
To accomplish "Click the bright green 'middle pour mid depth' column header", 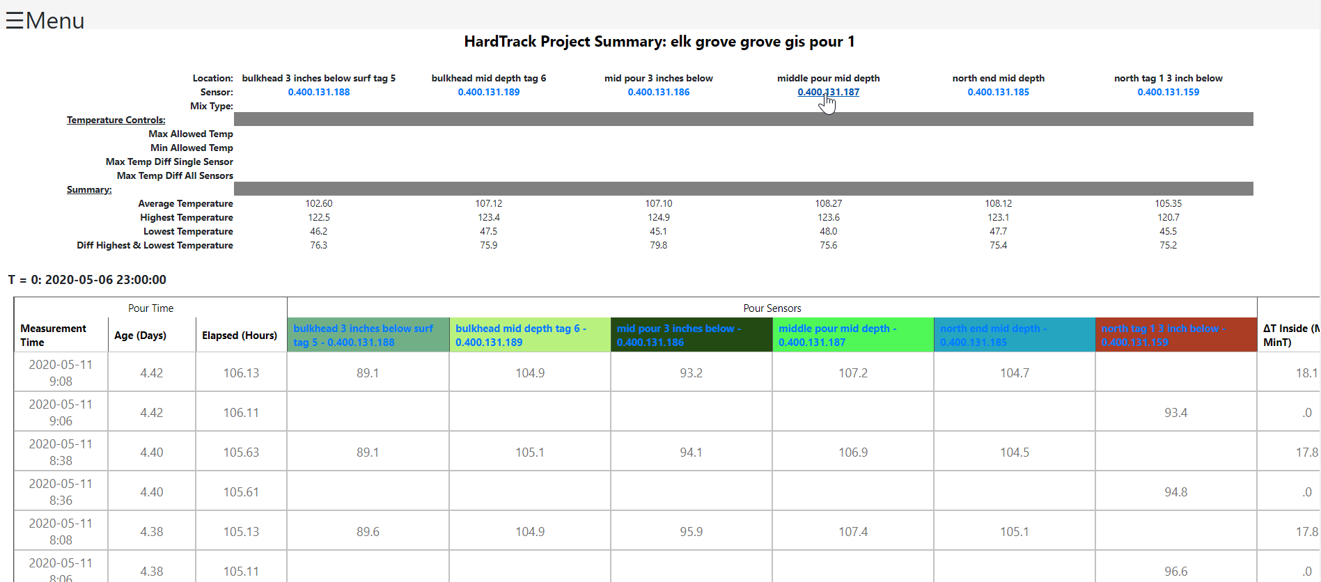I will tap(853, 335).
